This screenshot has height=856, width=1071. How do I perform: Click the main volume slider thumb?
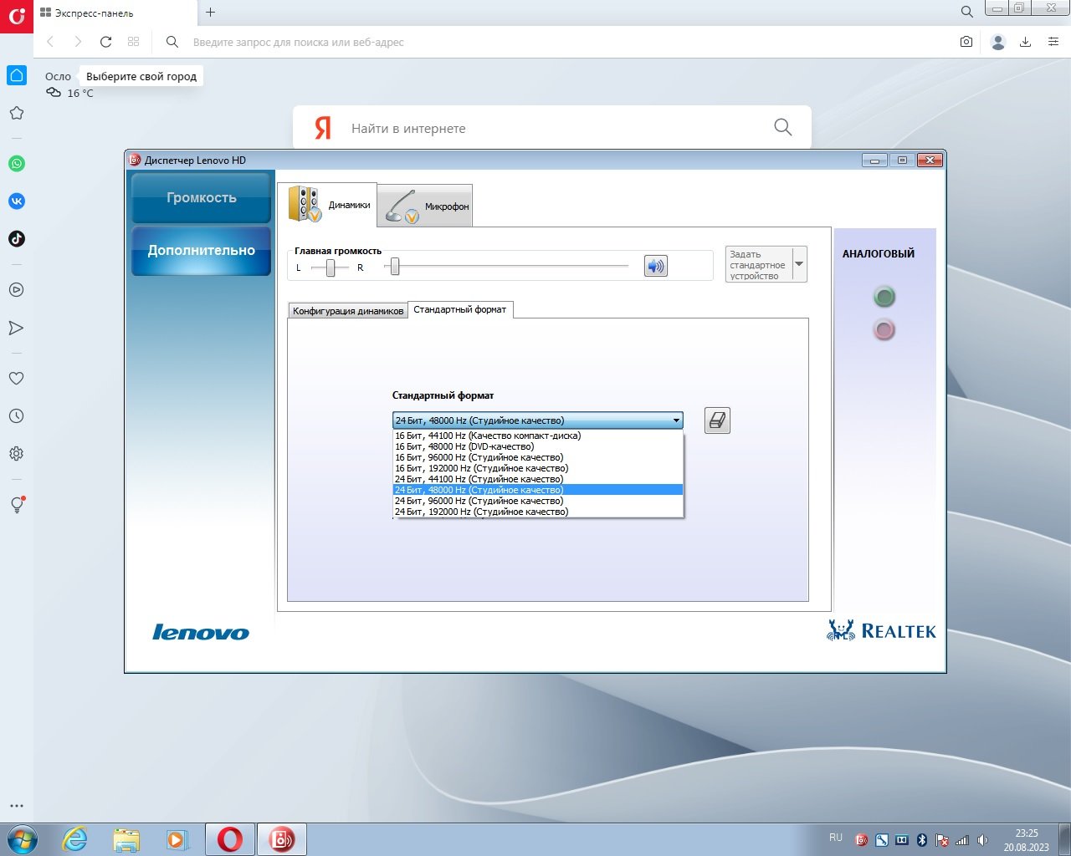[395, 267]
